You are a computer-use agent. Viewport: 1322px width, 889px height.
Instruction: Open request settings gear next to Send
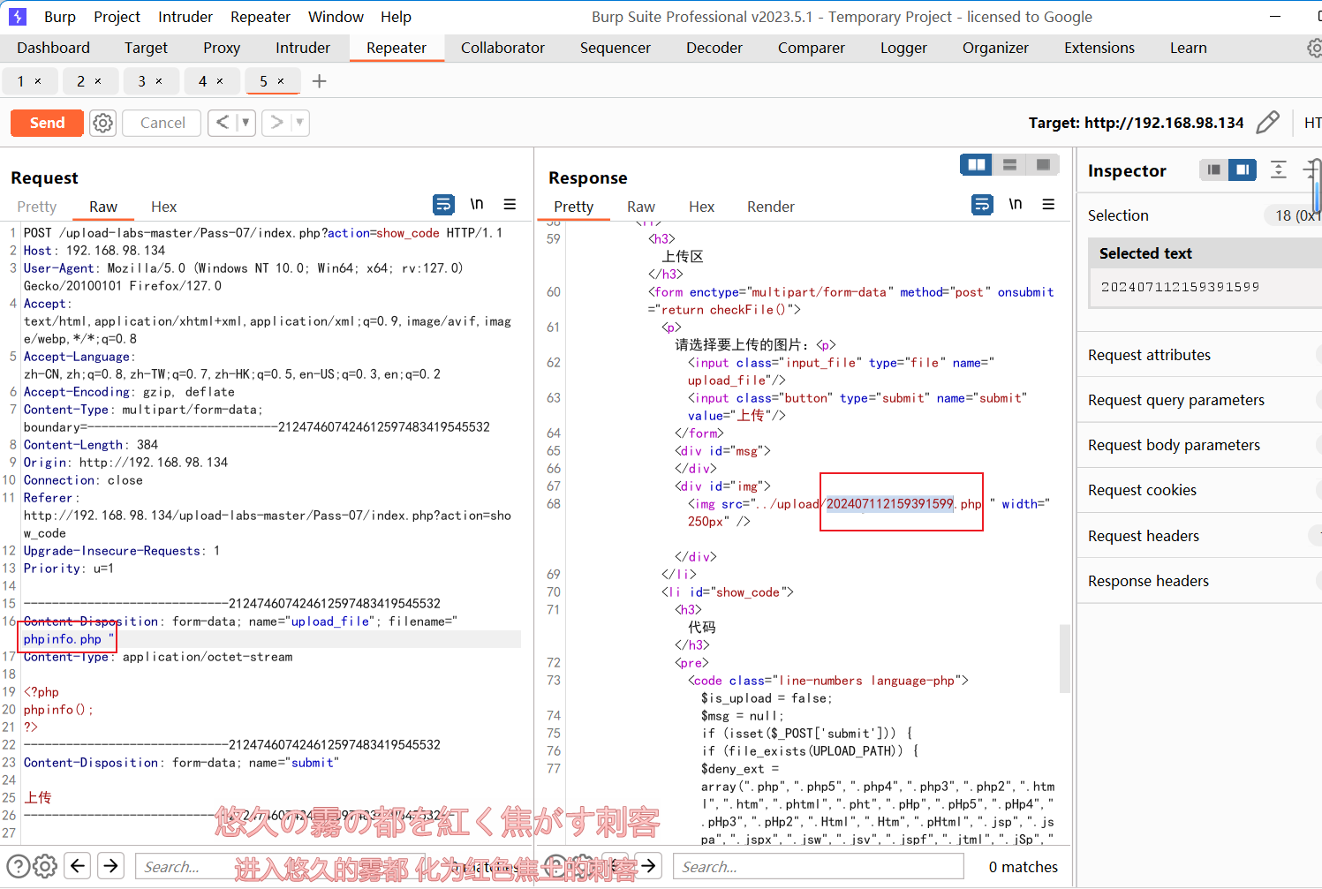click(103, 123)
